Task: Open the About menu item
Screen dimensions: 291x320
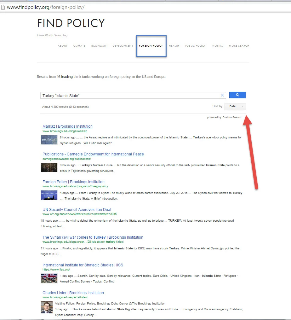Action: point(63,46)
